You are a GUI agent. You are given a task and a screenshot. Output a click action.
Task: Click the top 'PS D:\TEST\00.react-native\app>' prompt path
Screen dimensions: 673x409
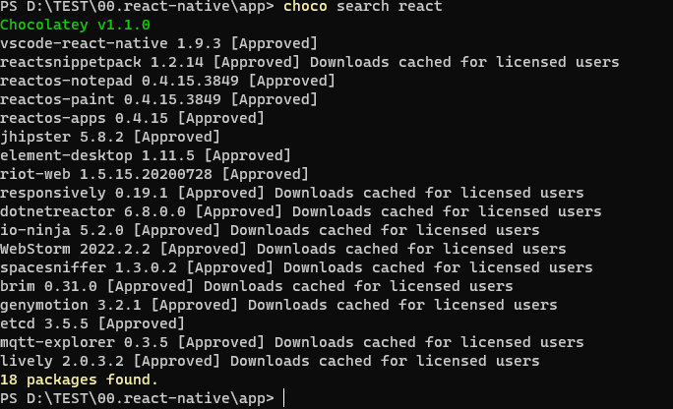tap(137, 7)
